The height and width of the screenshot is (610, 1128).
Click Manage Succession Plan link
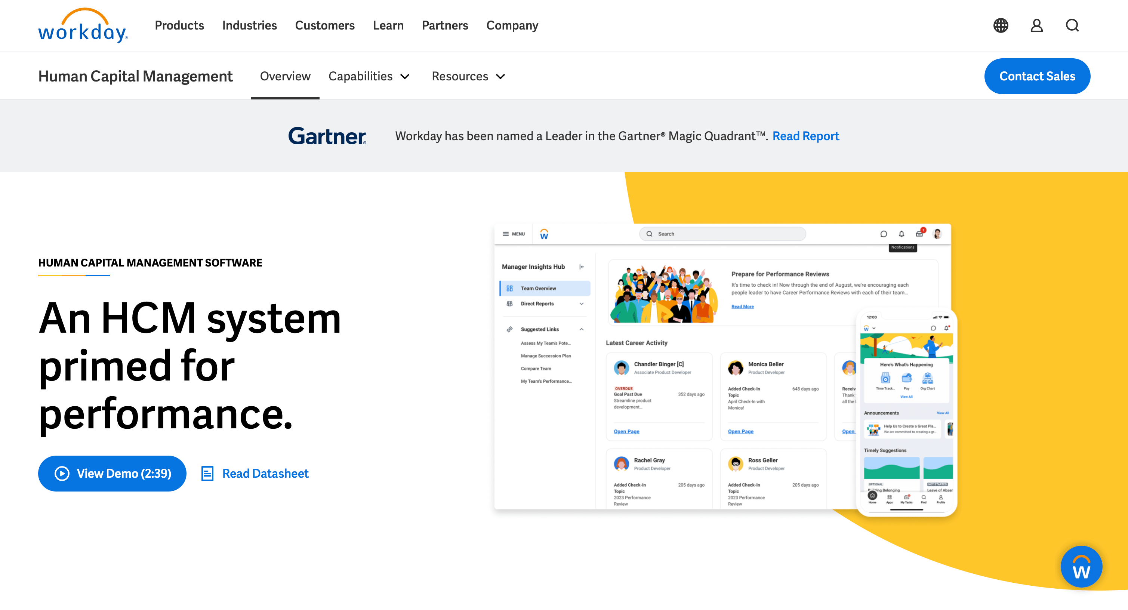[x=546, y=355]
